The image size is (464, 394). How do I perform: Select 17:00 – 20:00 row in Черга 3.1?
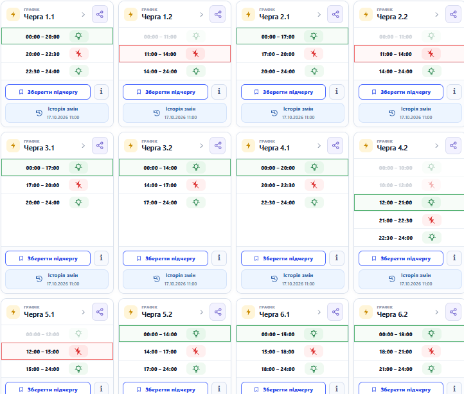(57, 185)
